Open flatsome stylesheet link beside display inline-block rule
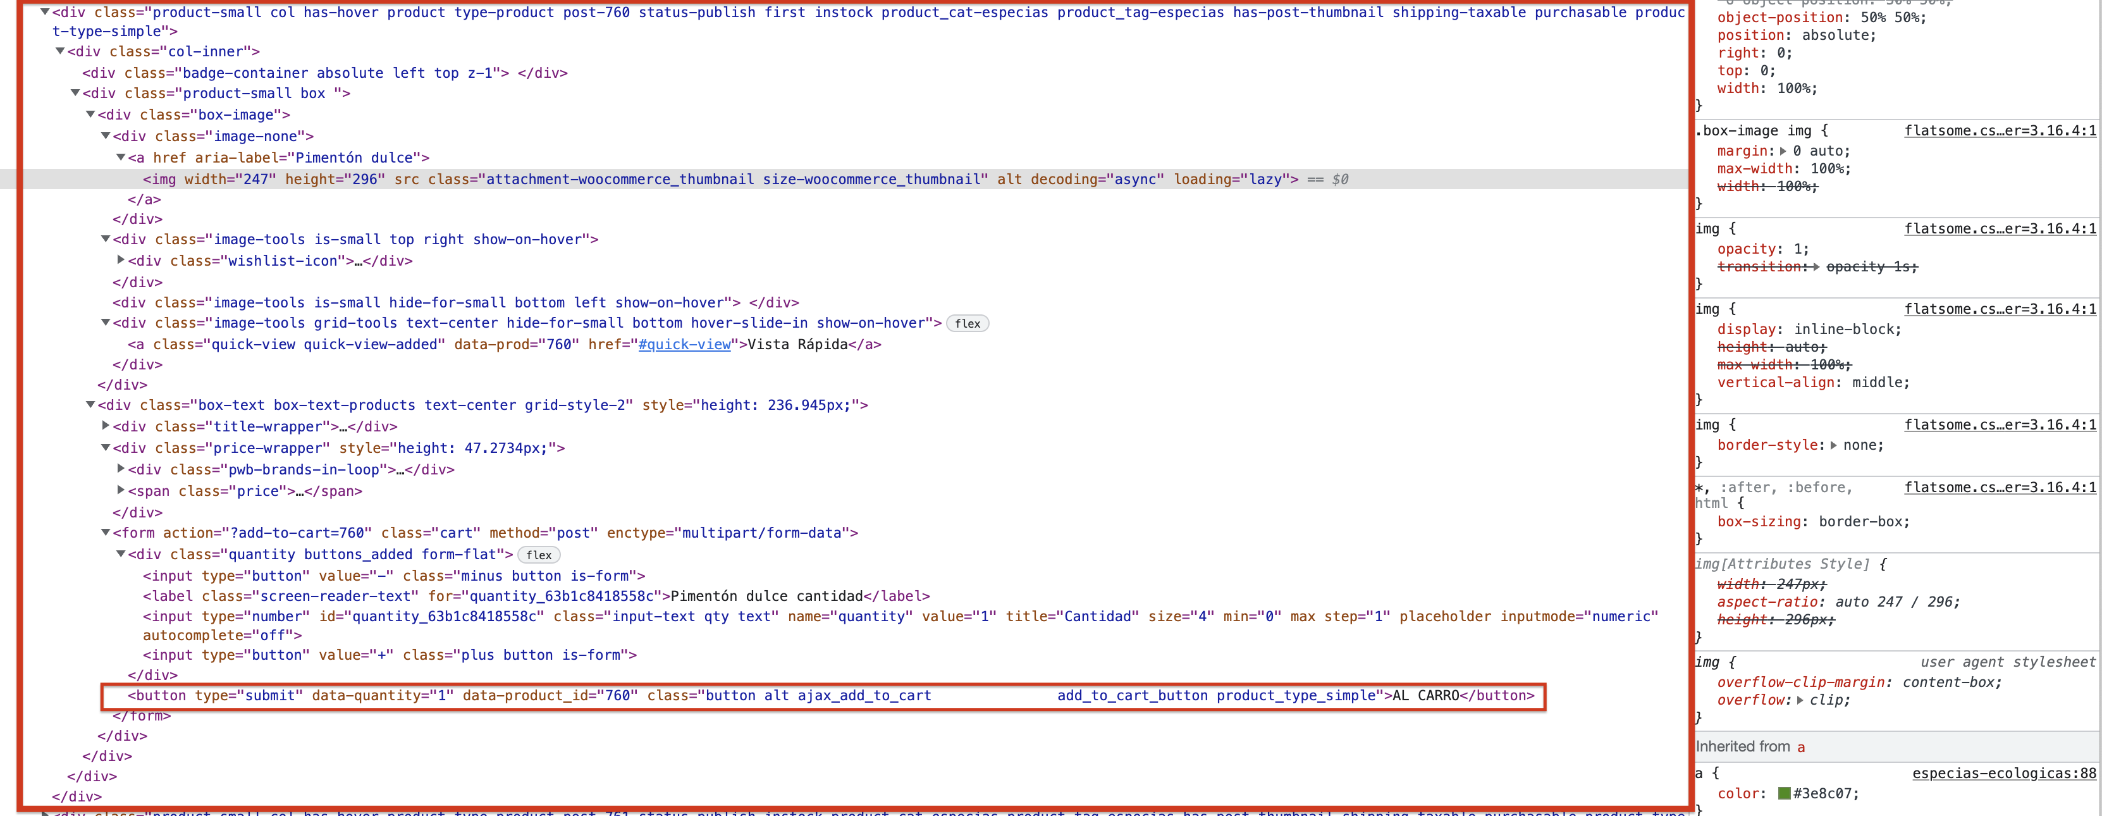This screenshot has height=816, width=2102. (x=2000, y=309)
